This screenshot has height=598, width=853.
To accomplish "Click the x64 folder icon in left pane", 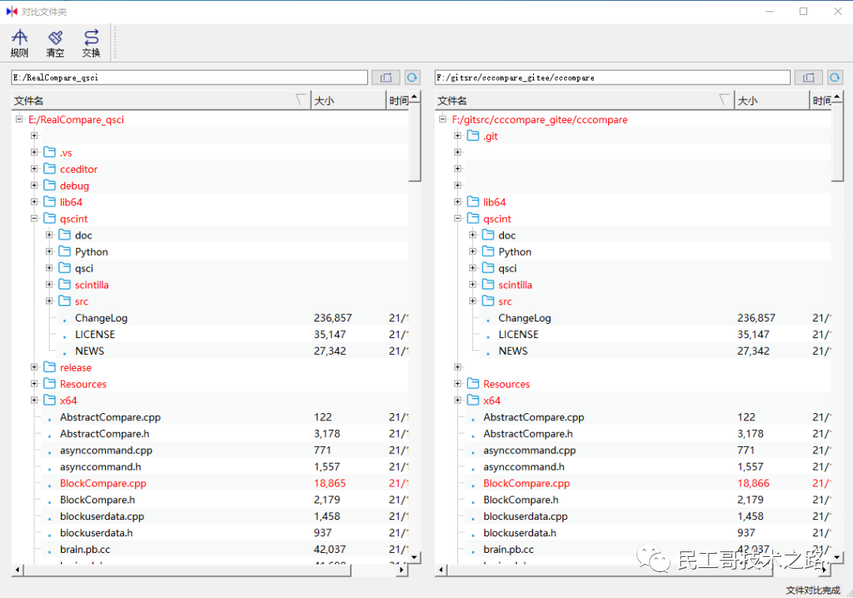I will [x=50, y=401].
